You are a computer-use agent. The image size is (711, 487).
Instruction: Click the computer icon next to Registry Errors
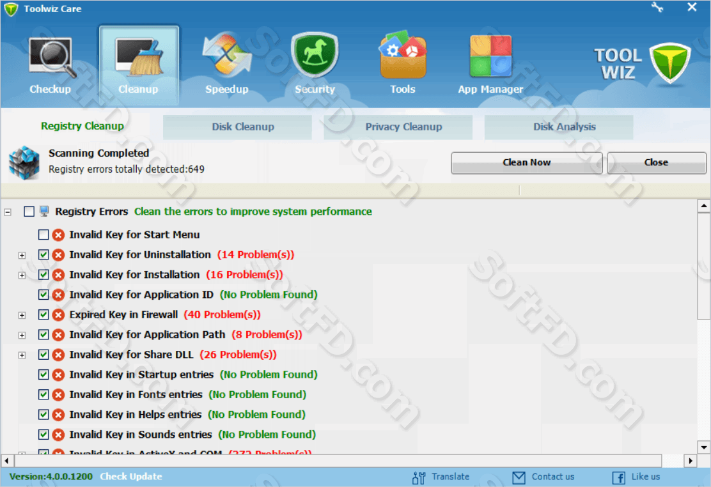[44, 212]
